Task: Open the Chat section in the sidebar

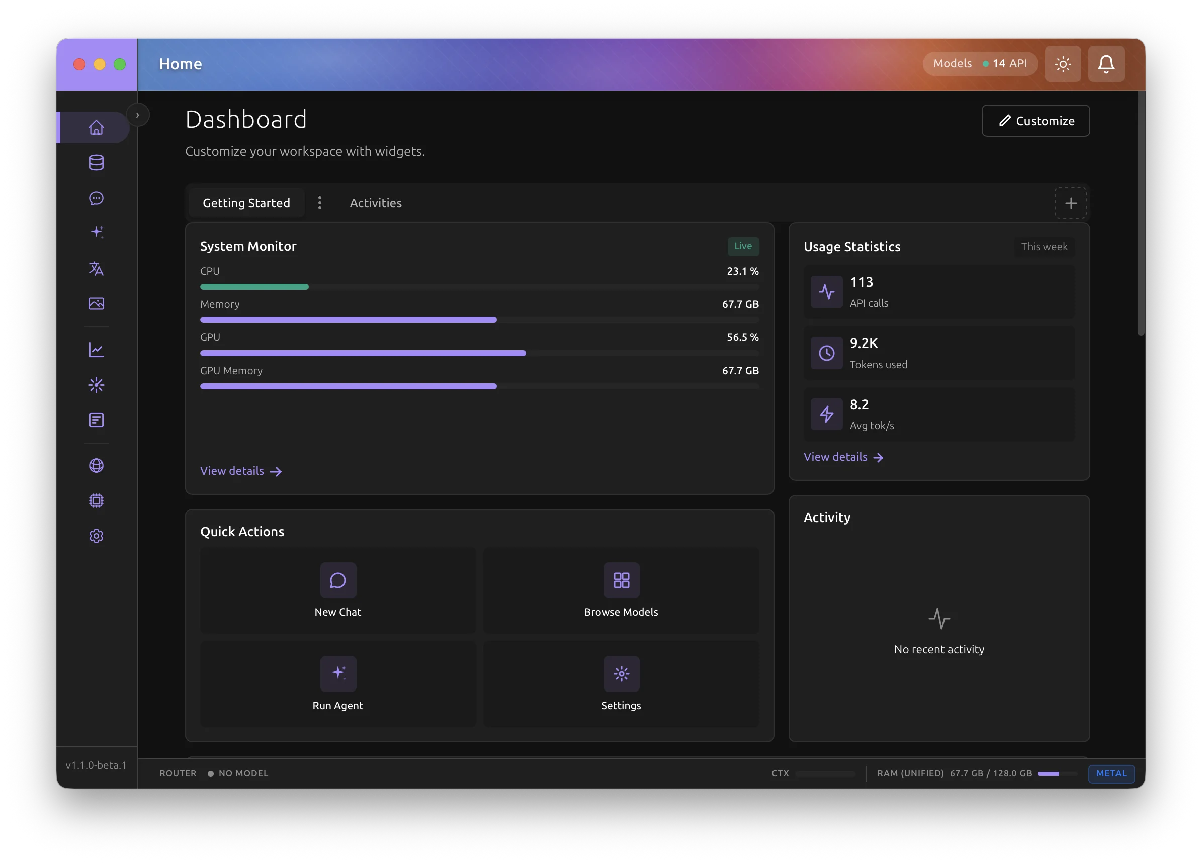Action: click(96, 198)
